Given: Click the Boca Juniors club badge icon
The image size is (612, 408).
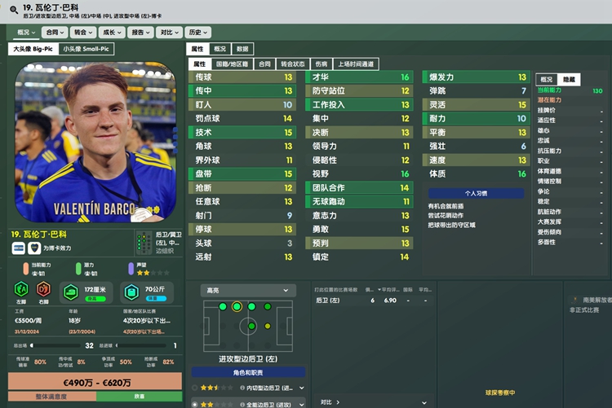Looking at the screenshot, I should click(x=34, y=248).
